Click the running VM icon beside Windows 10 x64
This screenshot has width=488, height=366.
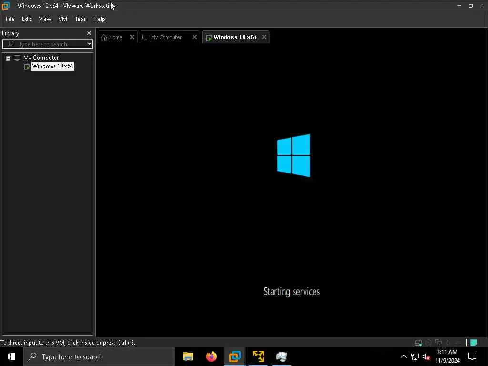tap(27, 66)
